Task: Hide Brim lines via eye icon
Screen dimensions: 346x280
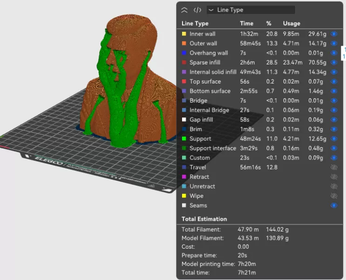Action: tap(334, 129)
